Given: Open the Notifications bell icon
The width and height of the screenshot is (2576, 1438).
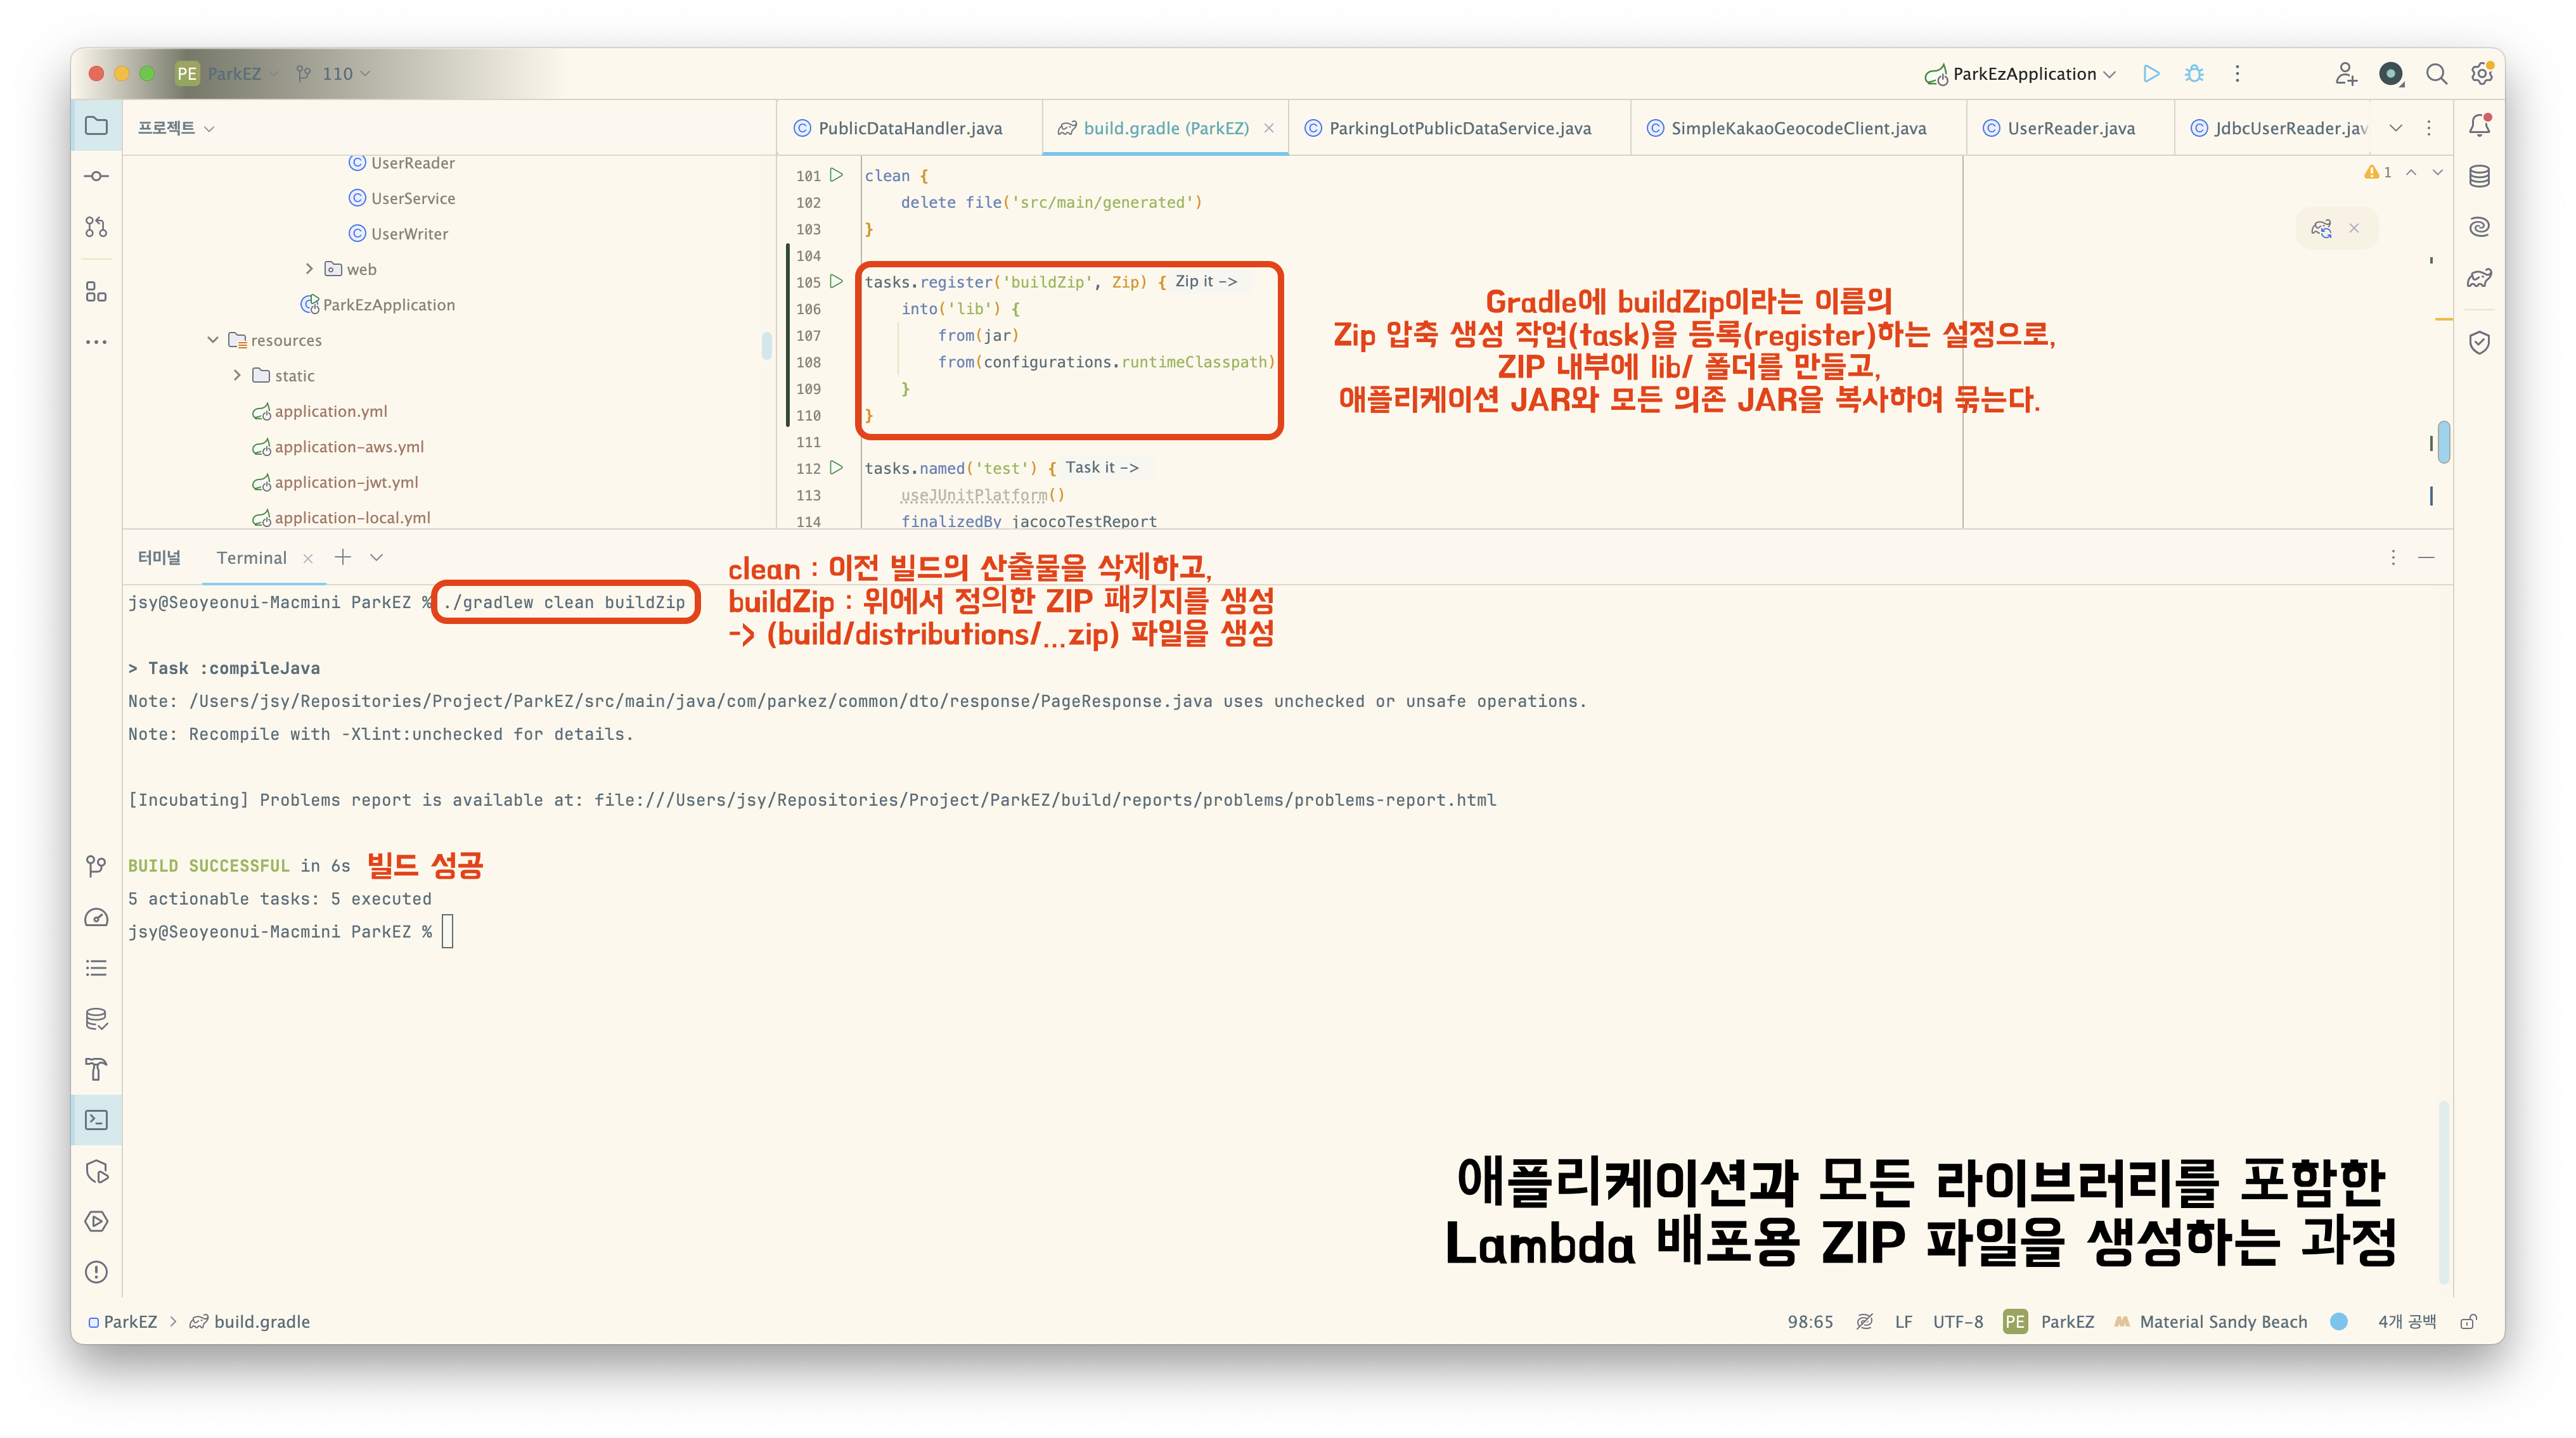Looking at the screenshot, I should click(x=2479, y=126).
